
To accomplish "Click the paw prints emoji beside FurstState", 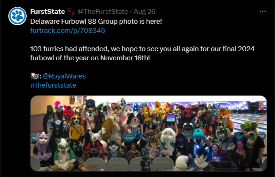I will (71, 12).
